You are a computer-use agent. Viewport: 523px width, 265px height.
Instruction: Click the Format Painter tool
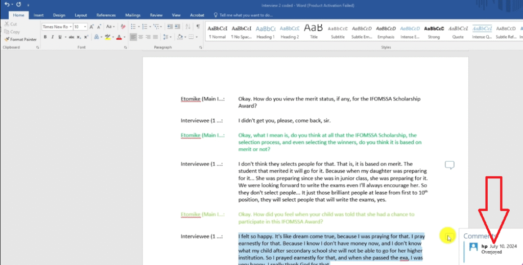[20, 39]
